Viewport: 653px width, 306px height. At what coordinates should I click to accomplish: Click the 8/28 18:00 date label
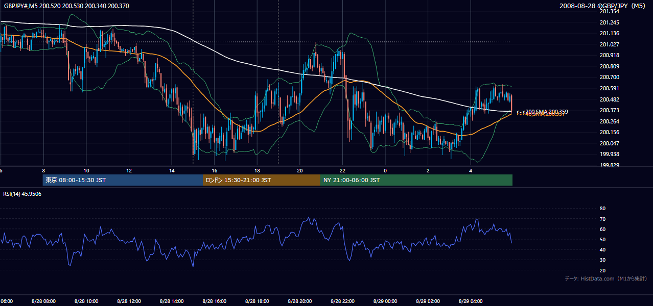(x=257, y=301)
